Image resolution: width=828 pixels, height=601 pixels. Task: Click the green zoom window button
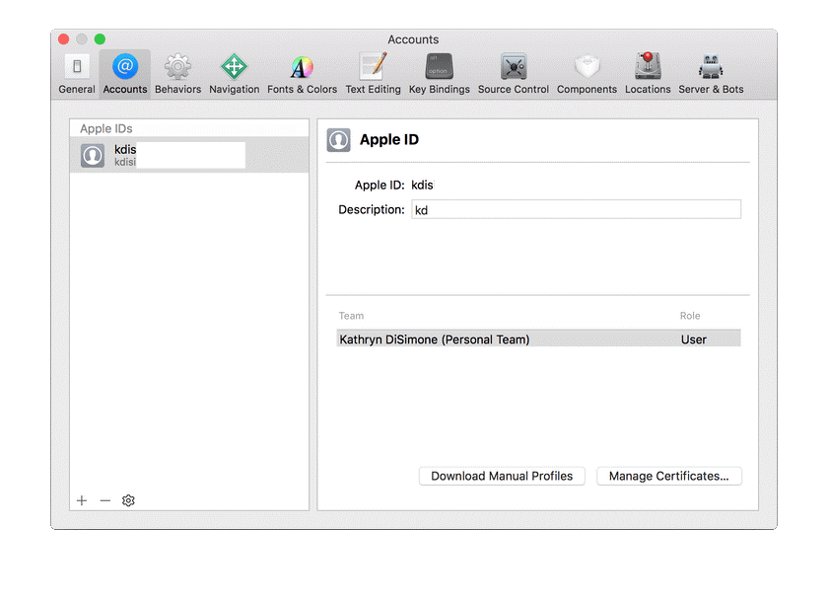(100, 39)
